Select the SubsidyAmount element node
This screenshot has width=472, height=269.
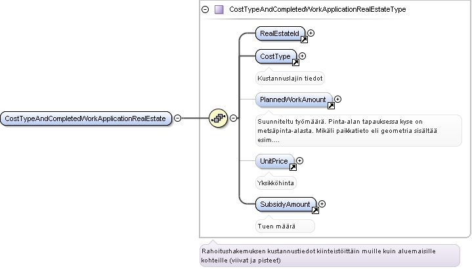click(x=286, y=204)
